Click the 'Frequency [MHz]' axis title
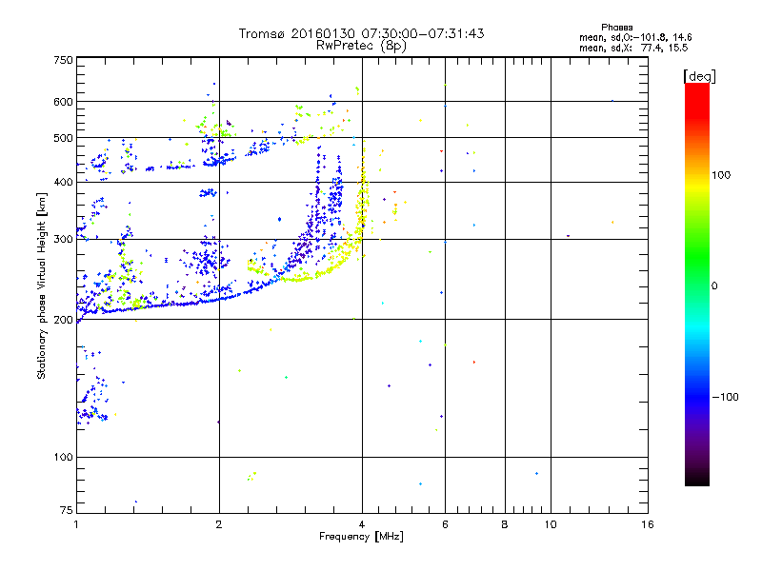The image size is (762, 571). (361, 537)
